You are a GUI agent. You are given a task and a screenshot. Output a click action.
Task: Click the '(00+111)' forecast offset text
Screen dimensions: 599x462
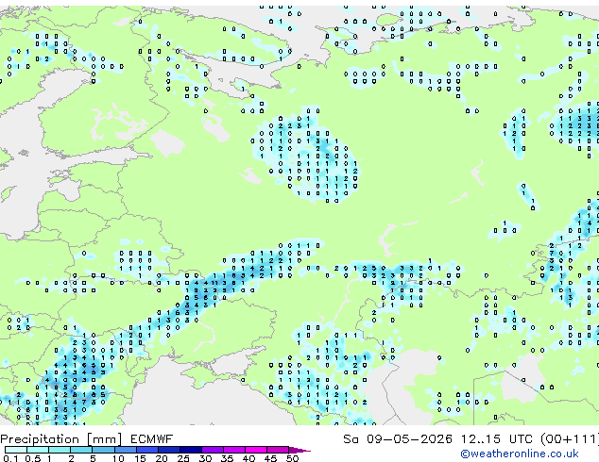click(x=570, y=439)
